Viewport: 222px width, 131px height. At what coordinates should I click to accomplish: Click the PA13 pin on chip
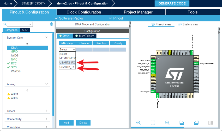point(196,64)
